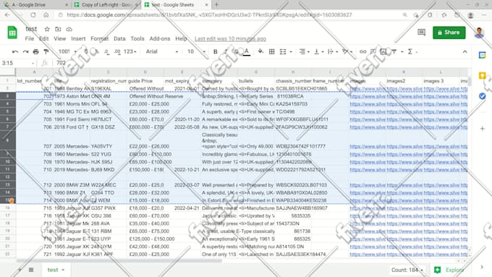Open the borders menu
The image size is (492, 277).
272,52
